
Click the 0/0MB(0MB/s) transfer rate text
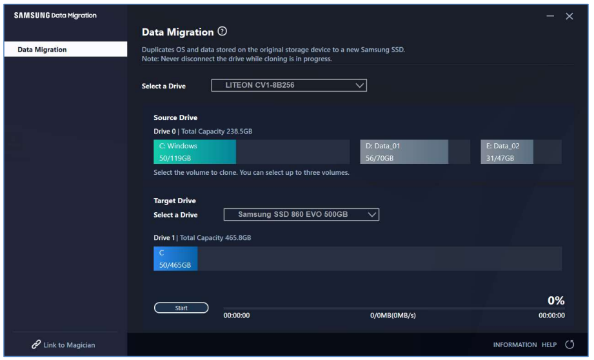(x=393, y=315)
